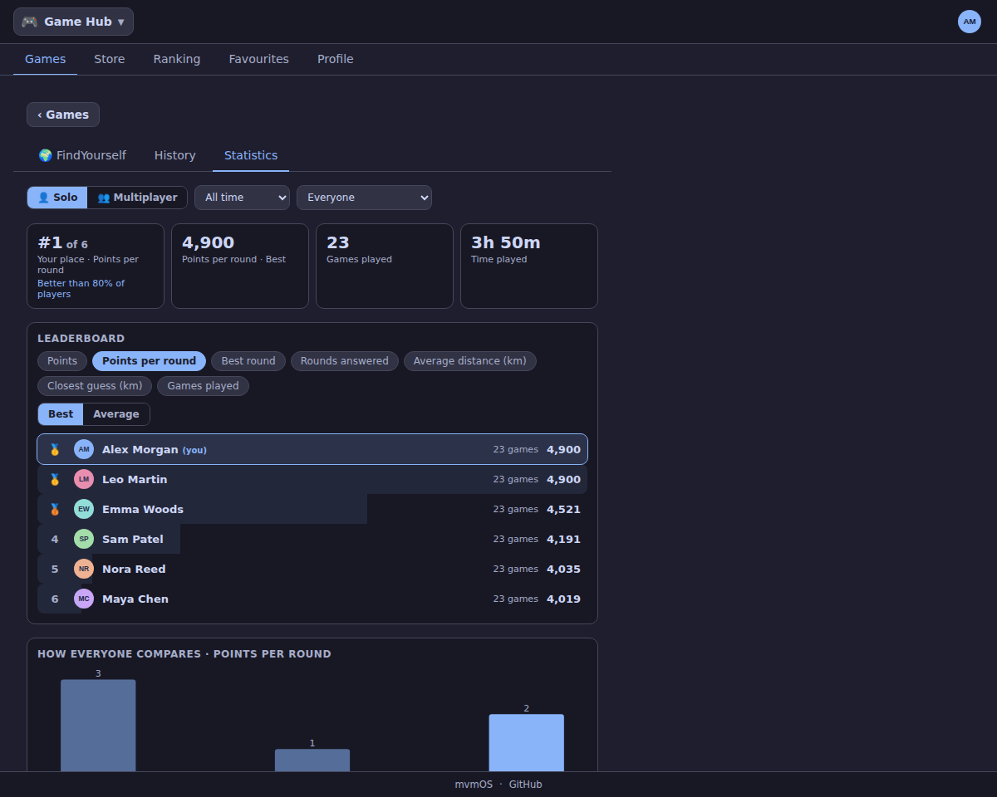The width and height of the screenshot is (997, 797).
Task: Filter leaderboard by Points per round
Action: tap(150, 361)
